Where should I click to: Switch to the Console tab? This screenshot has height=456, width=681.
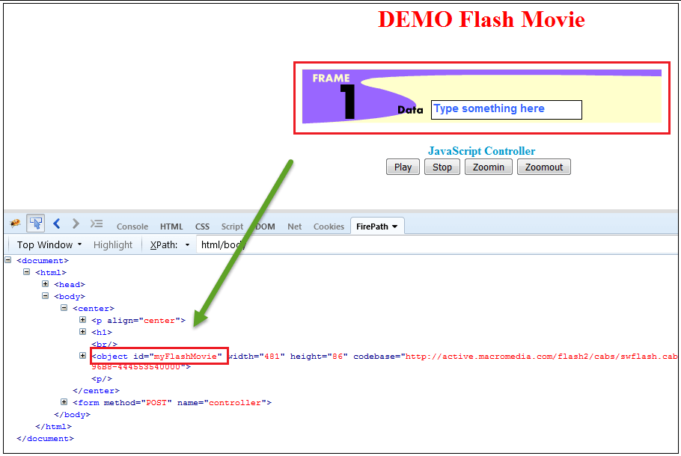tap(132, 226)
